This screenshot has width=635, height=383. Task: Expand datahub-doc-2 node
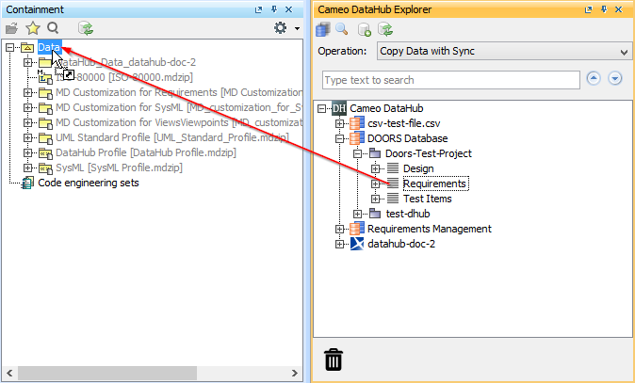[x=339, y=245]
